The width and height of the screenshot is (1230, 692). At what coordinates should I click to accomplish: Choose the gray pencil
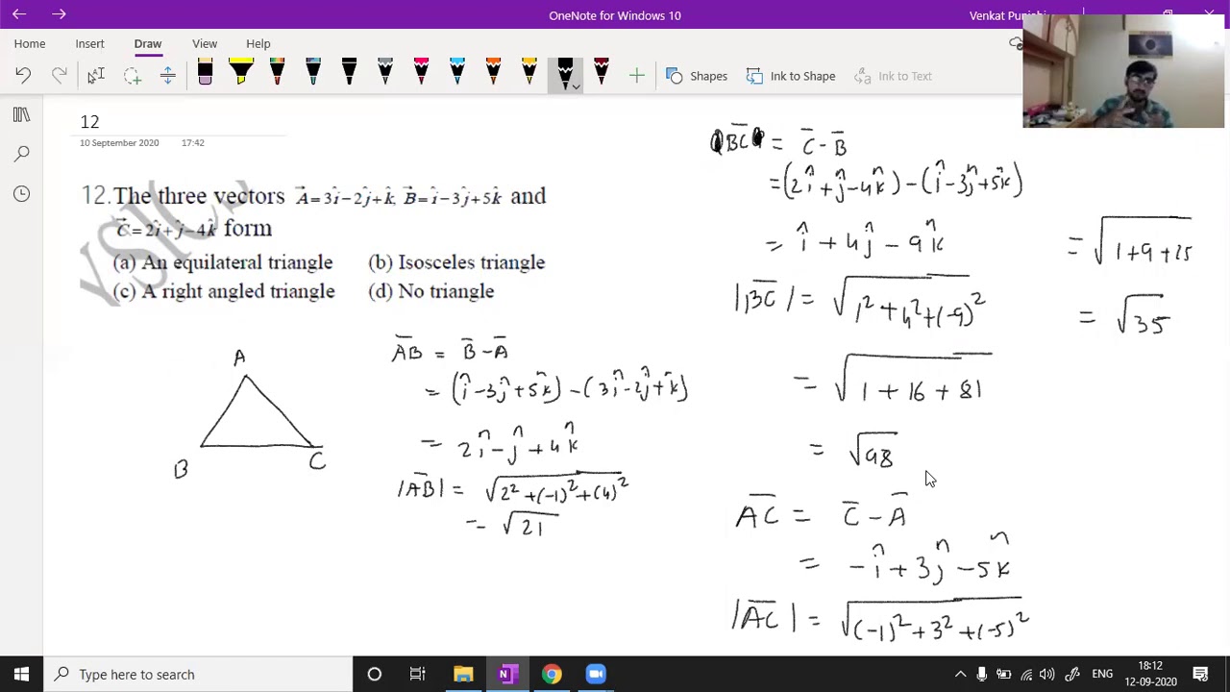tap(384, 73)
